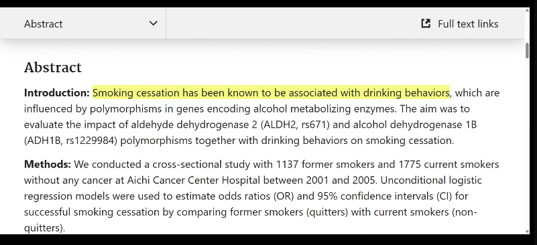This screenshot has height=245, width=537.
Task: Click the vertical scrollbar thumb
Action: (x=527, y=51)
